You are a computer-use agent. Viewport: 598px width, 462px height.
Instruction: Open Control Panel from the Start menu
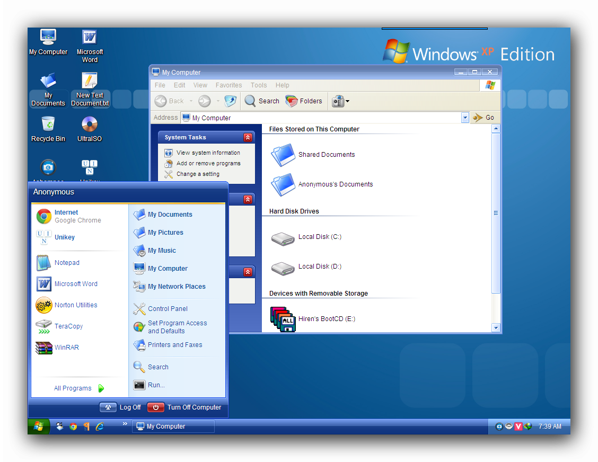[x=161, y=309]
